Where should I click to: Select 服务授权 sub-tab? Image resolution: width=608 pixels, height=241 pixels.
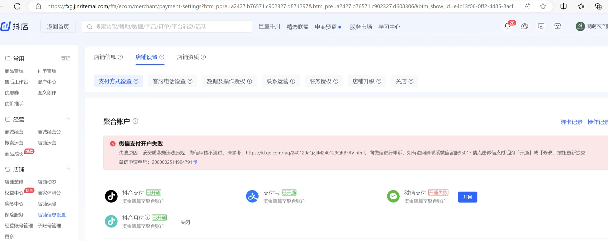point(324,81)
